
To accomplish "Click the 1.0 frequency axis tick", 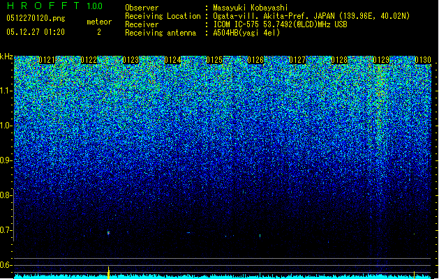I will click(6, 126).
